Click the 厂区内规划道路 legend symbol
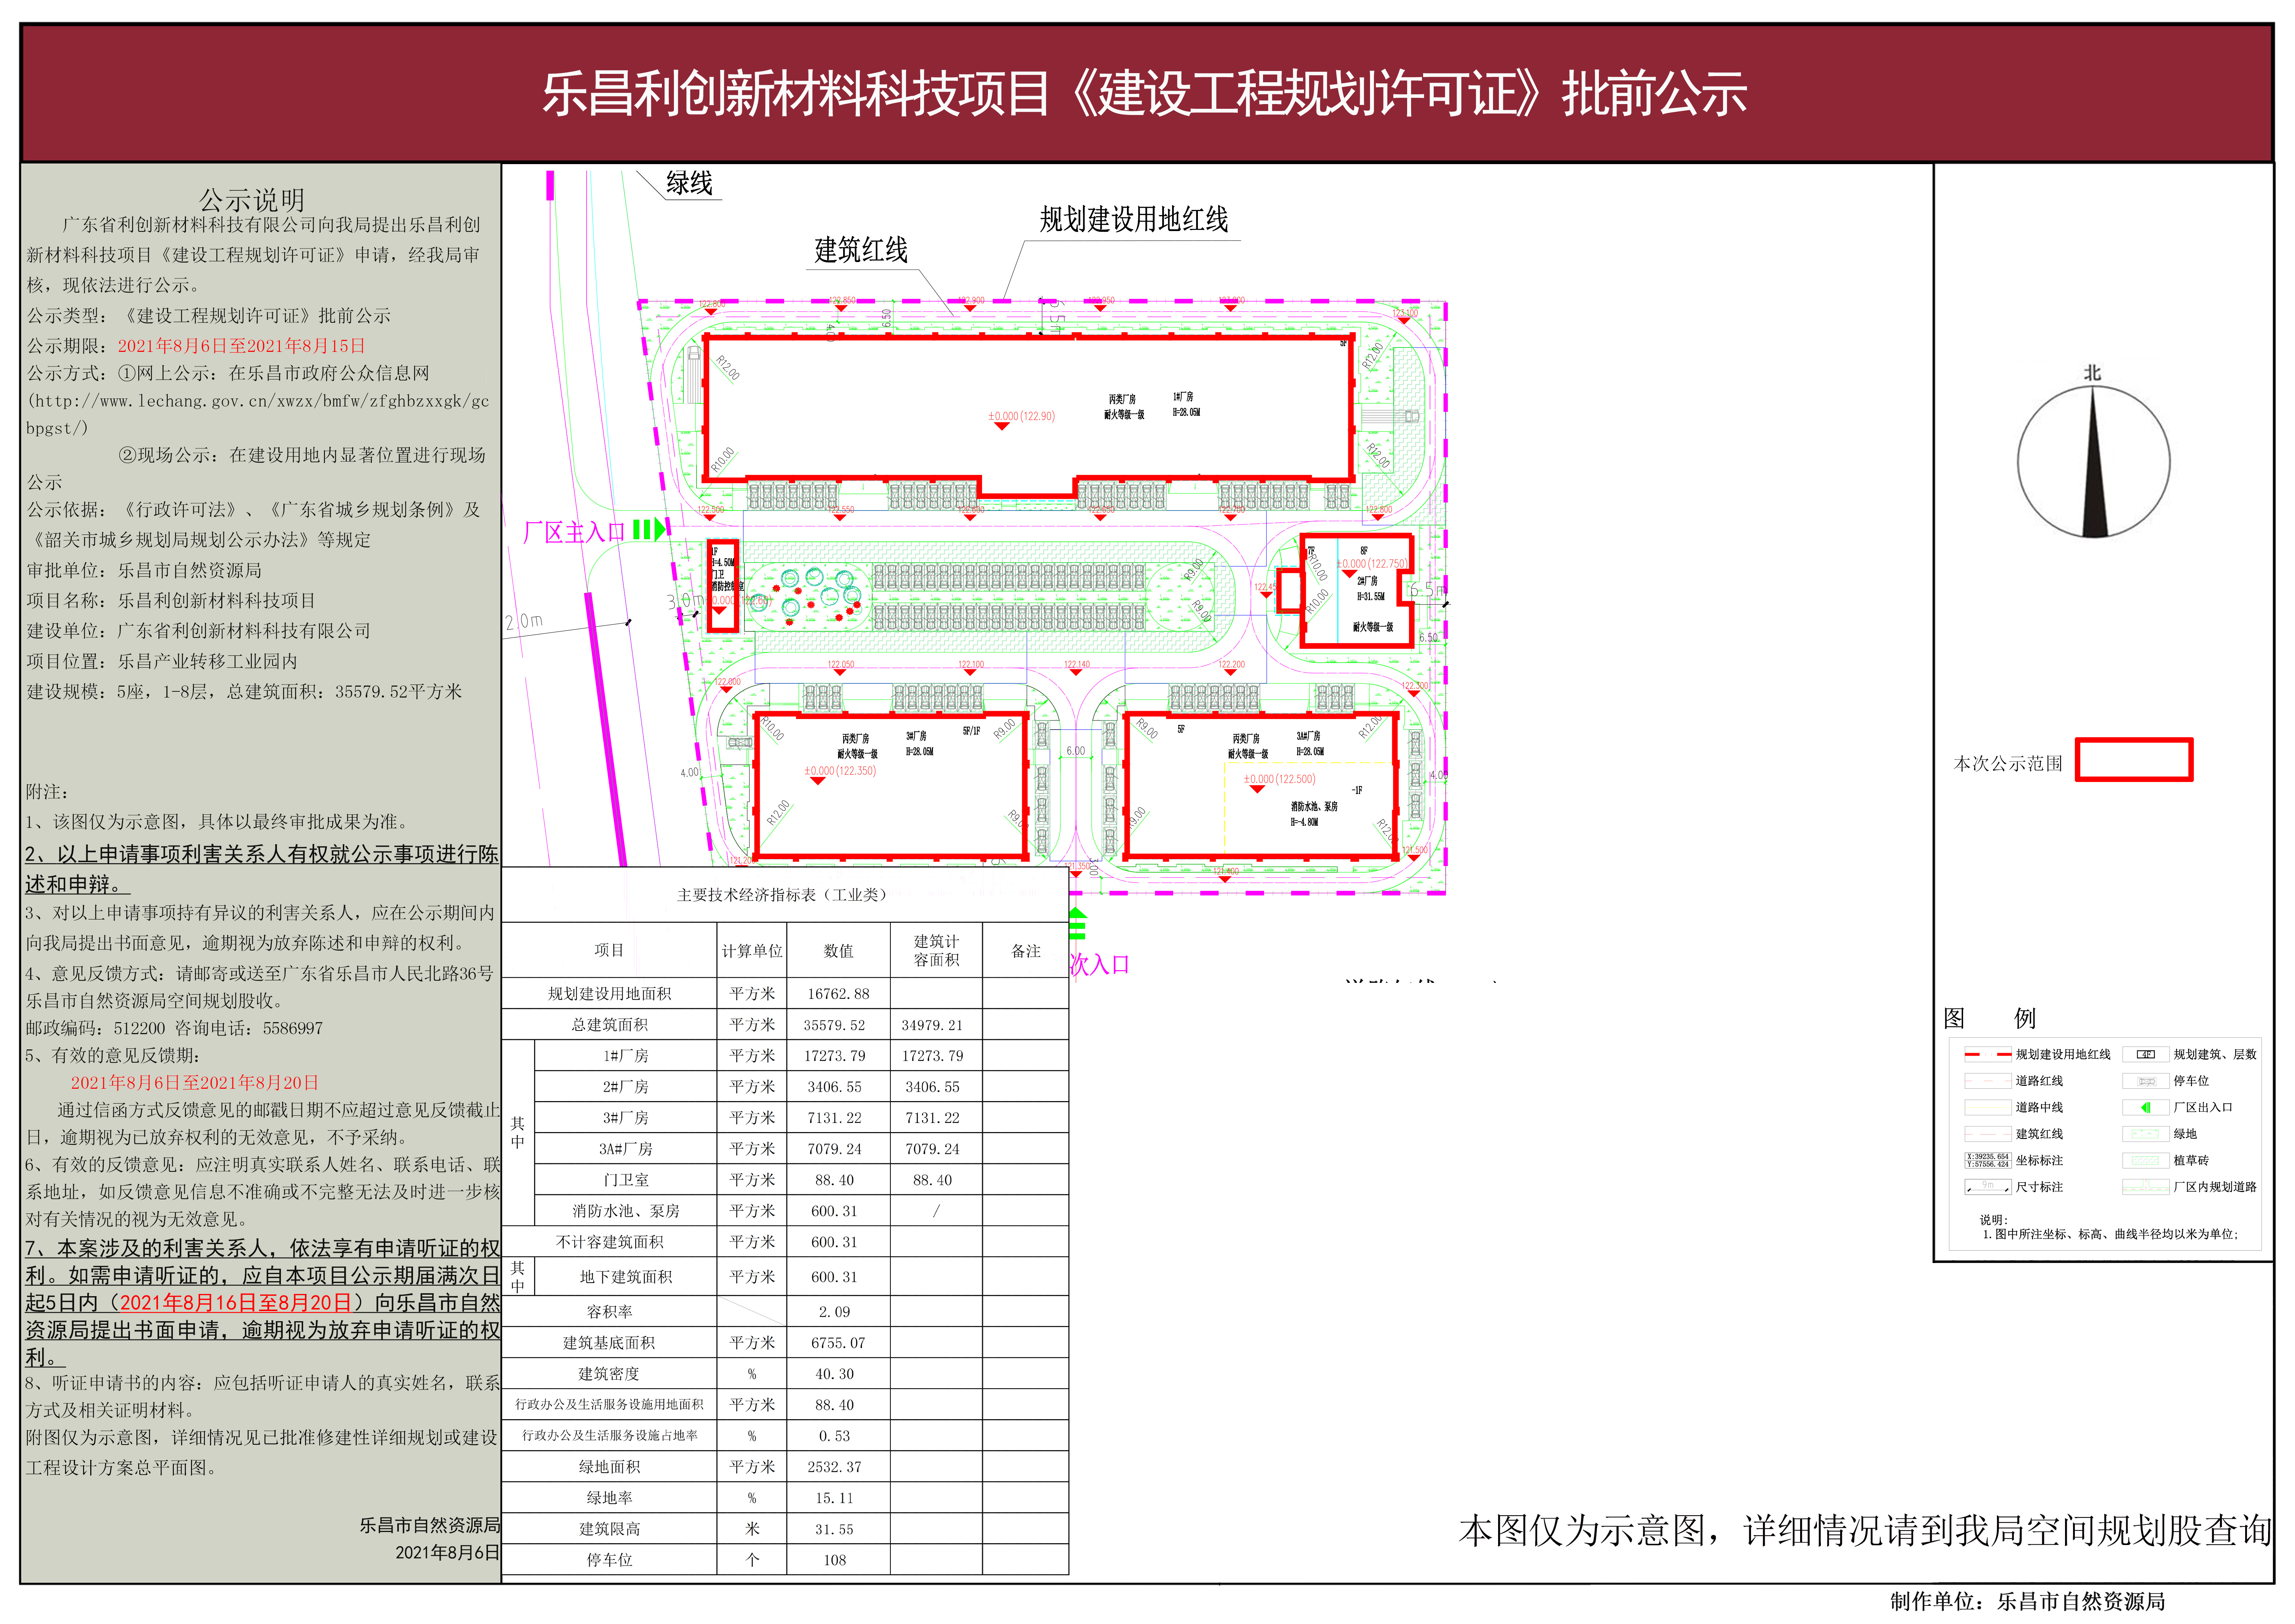 click(x=2146, y=1187)
